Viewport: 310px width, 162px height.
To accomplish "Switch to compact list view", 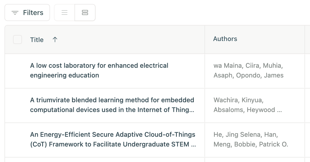I will pyautogui.click(x=64, y=12).
